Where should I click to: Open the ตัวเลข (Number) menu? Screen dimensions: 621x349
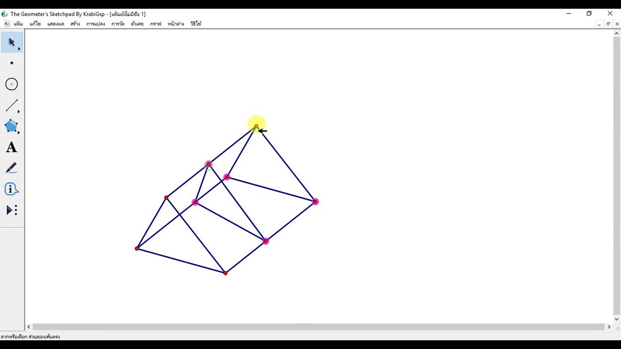(x=137, y=24)
